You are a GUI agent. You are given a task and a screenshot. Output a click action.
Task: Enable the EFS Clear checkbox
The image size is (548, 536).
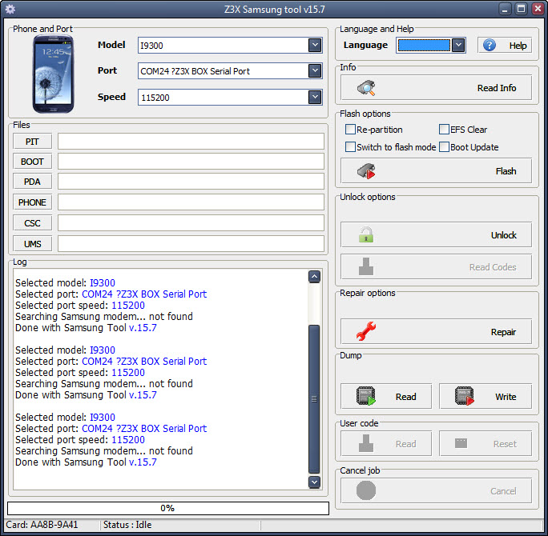[444, 130]
